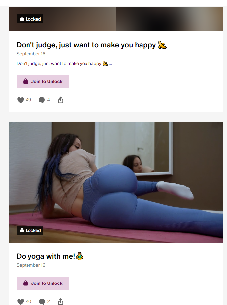Like the 'Don't judge' post heart icon

[21, 100]
